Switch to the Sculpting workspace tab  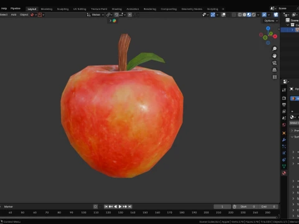point(63,9)
